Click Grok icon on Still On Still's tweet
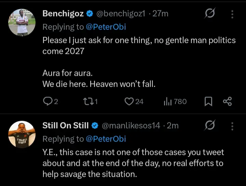This screenshot has width=246, height=186. coord(209,126)
